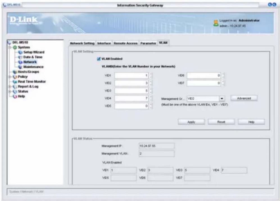Image resolution: width=280 pixels, height=201 pixels.
Task: Select Hosts/Groups in the tree
Action: (28, 72)
